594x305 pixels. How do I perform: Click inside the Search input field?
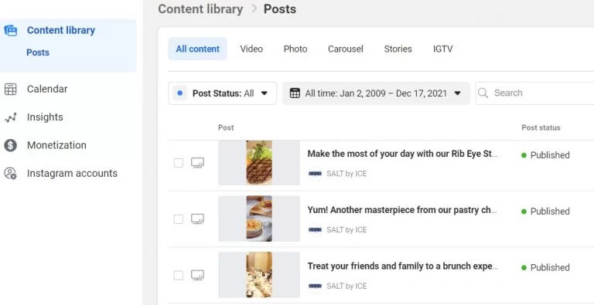click(534, 93)
